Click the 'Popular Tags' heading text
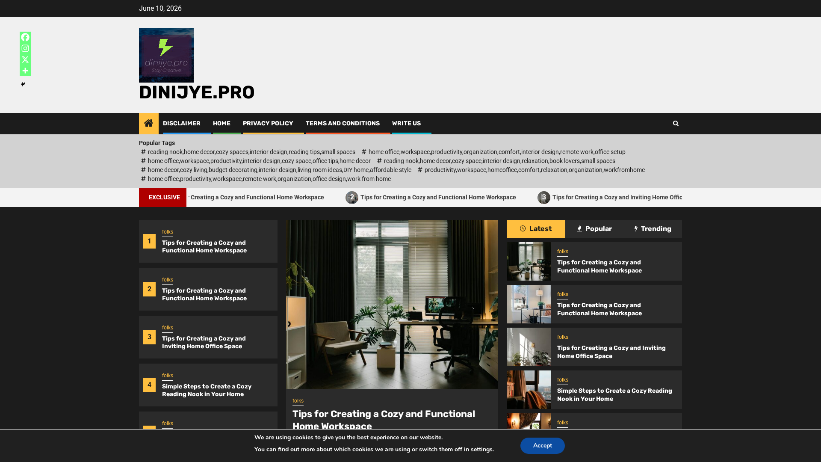 point(157,143)
